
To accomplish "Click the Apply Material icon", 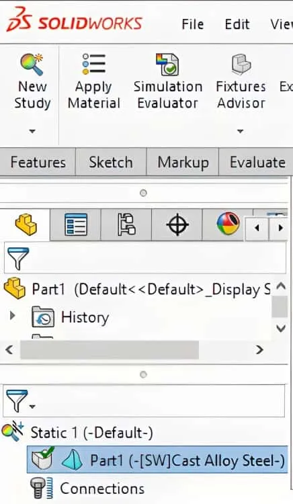I will click(93, 64).
